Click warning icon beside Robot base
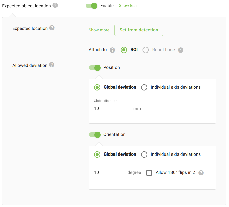Screen dimensions: 229x207 (181, 50)
